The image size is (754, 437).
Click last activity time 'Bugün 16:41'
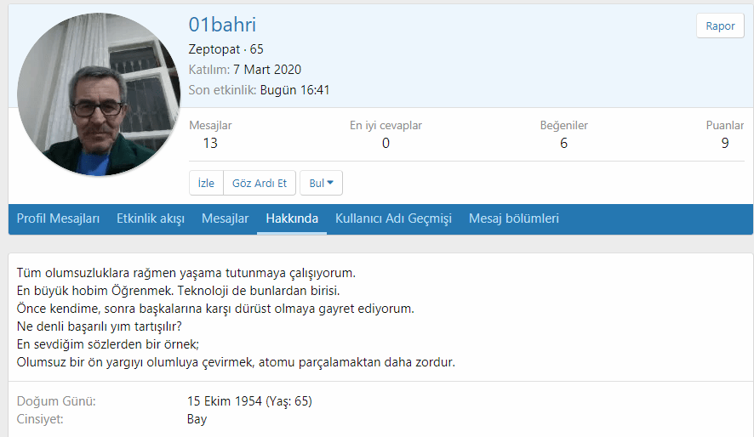[x=294, y=90]
